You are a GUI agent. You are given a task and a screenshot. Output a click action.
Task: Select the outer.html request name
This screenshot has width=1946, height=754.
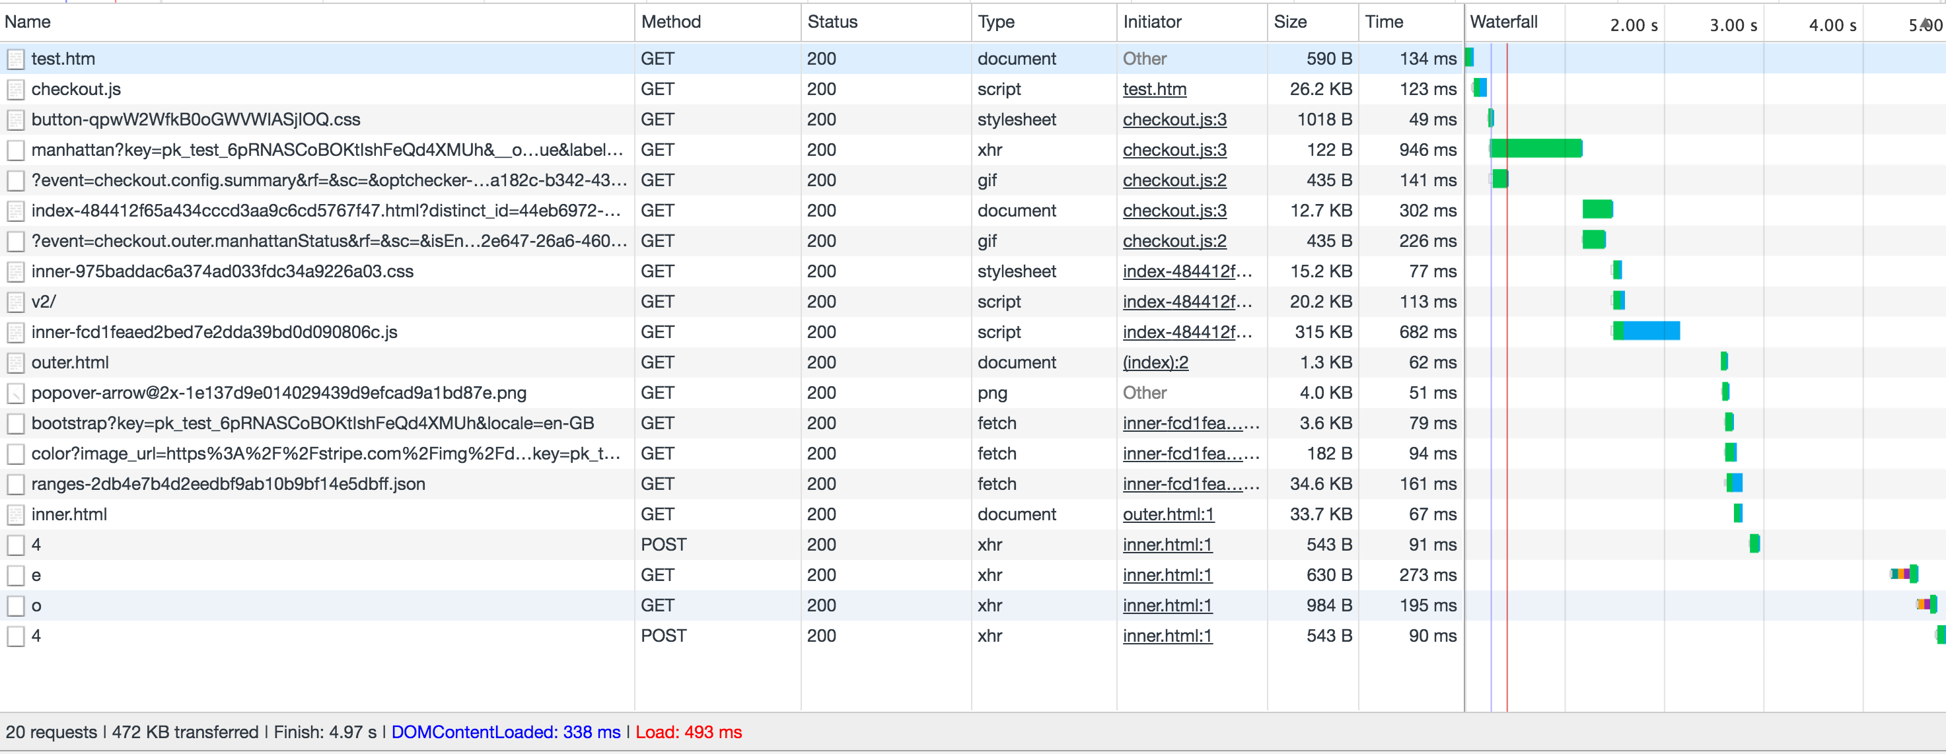[x=69, y=362]
